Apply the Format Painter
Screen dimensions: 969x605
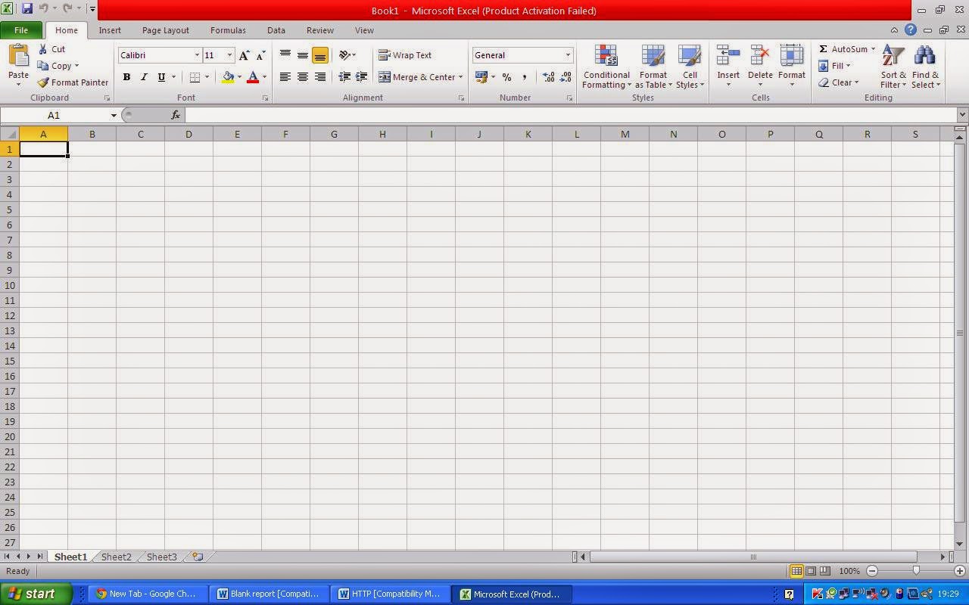point(72,82)
